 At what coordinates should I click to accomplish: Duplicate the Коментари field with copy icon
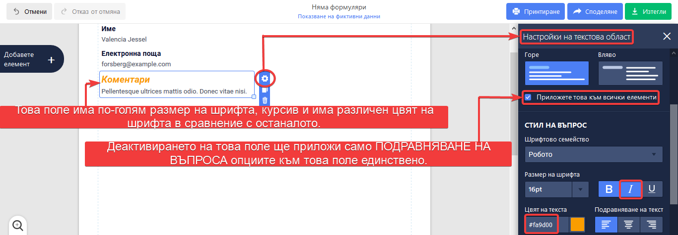point(265,90)
